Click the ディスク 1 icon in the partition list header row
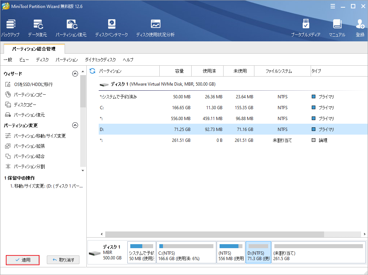The width and height of the screenshot is (368, 275). tap(104, 85)
